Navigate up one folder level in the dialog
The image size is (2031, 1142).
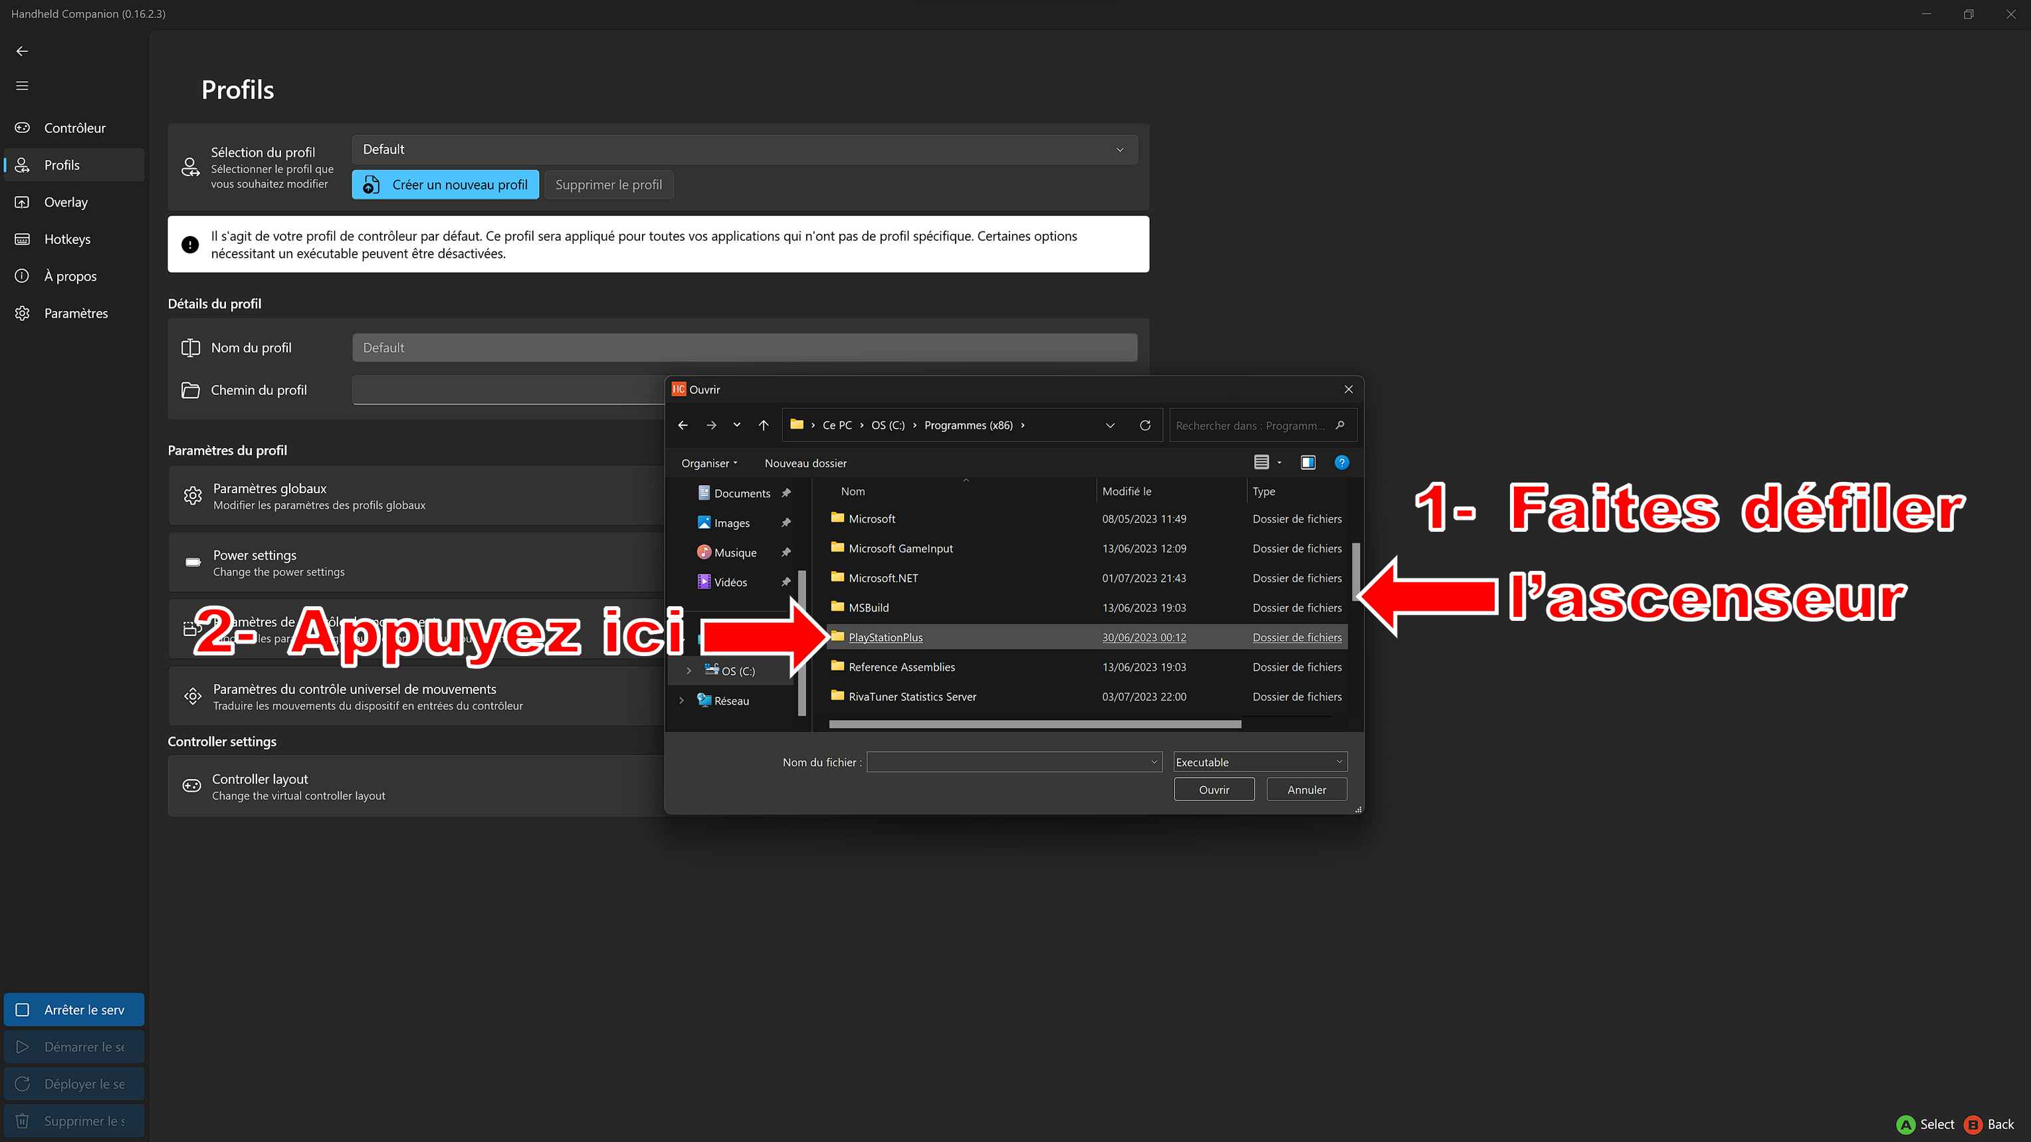[x=763, y=425]
